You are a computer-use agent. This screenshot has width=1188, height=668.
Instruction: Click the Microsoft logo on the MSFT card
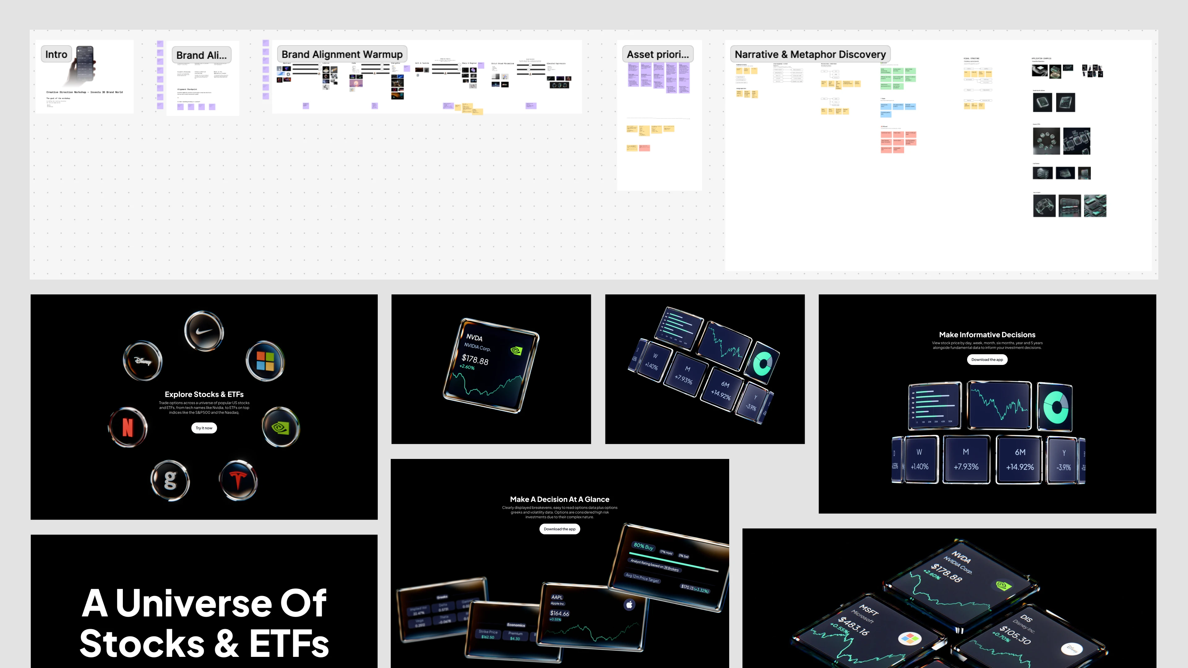(x=910, y=638)
